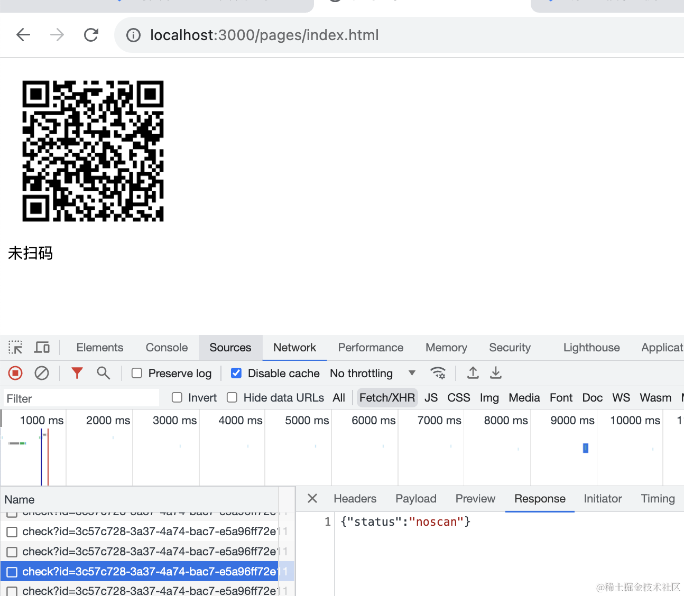684x596 pixels.
Task: Open the Security tab
Action: [510, 348]
